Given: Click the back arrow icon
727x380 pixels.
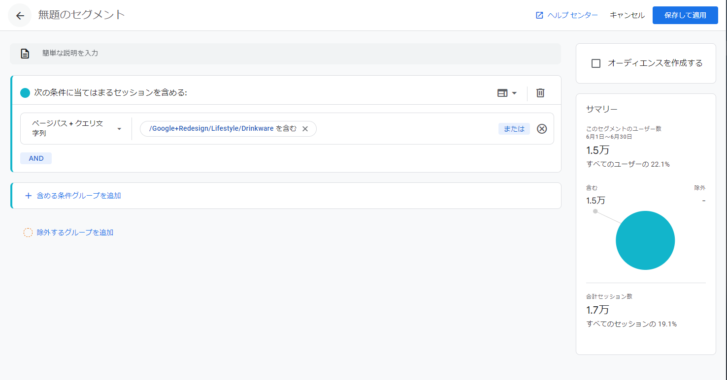Looking at the screenshot, I should pos(20,15).
